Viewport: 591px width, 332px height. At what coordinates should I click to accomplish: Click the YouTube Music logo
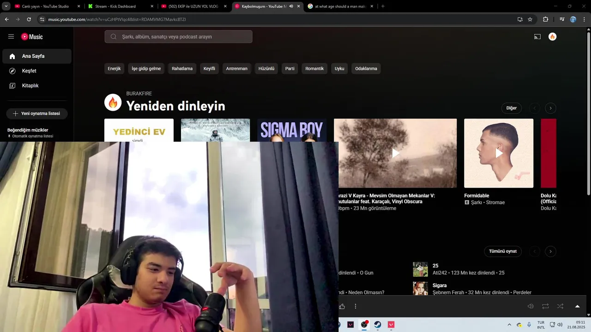pos(32,37)
